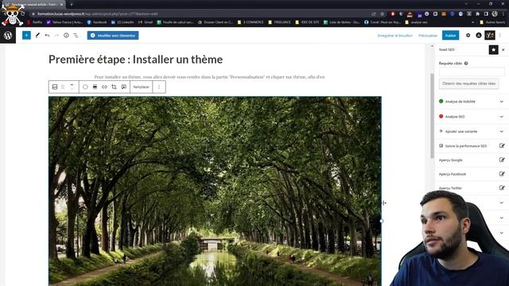The width and height of the screenshot is (509, 286).
Task: Click help icon next to Requête cible
Action: coord(466,64)
